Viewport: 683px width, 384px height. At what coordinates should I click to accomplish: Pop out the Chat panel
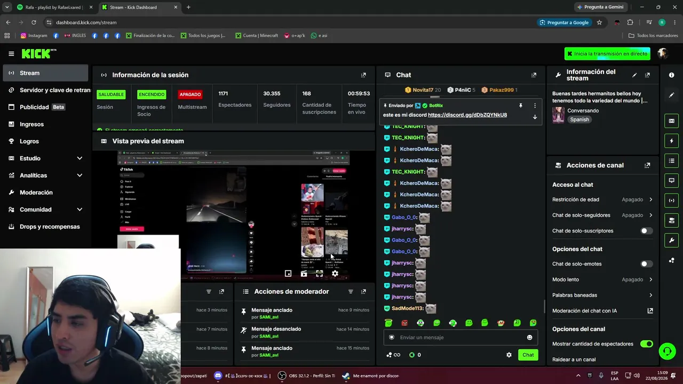pyautogui.click(x=534, y=75)
